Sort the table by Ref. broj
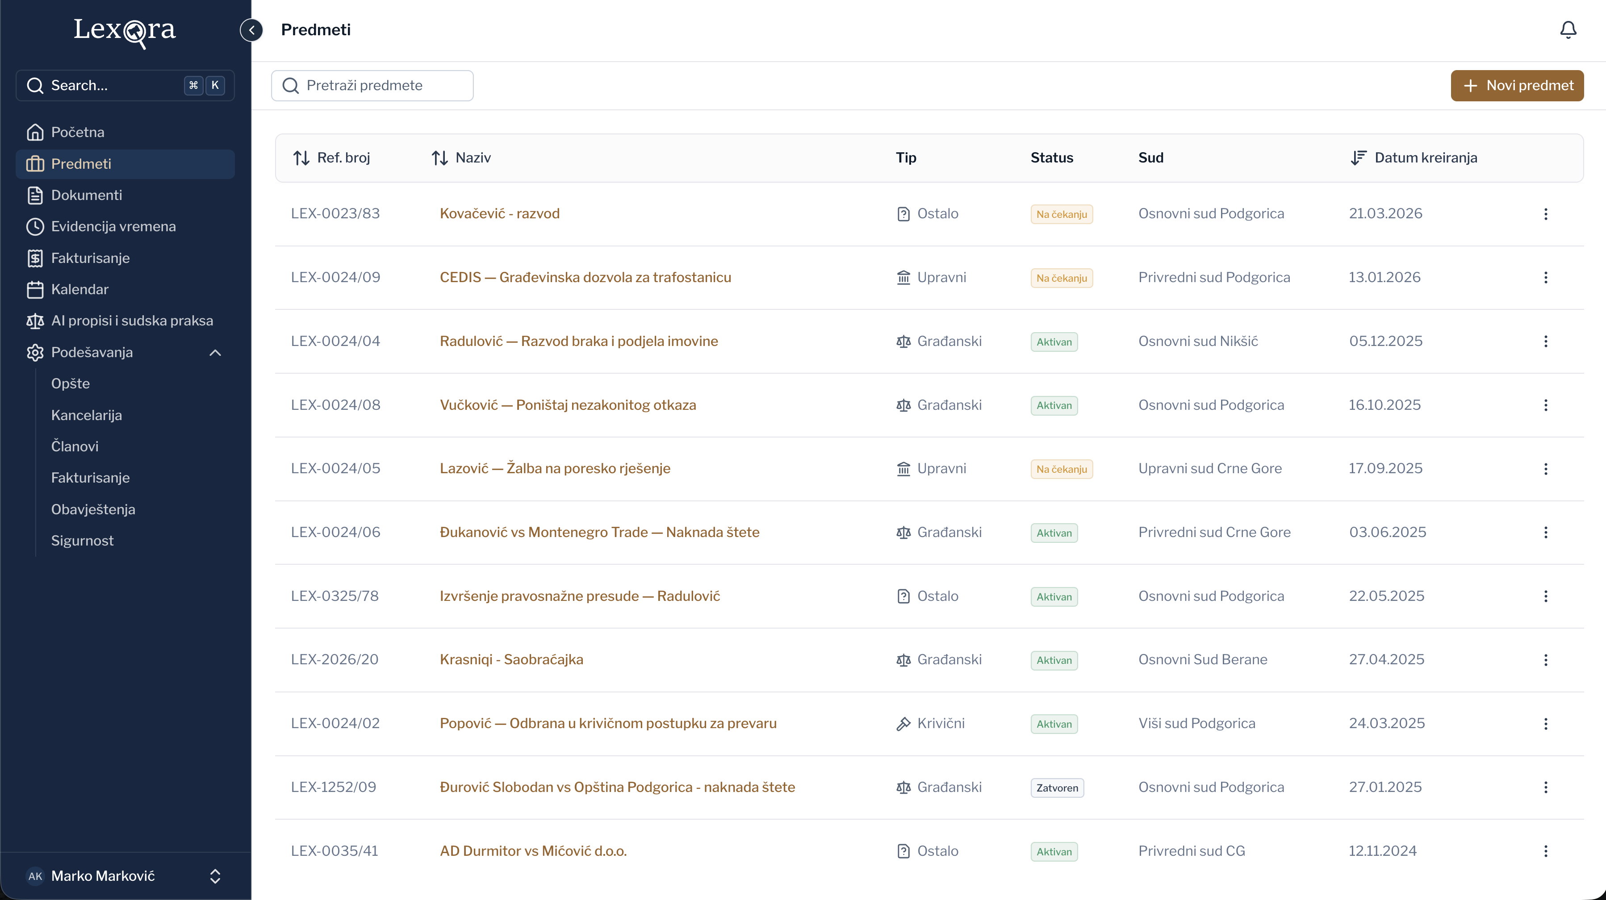1606x900 pixels. (332, 158)
